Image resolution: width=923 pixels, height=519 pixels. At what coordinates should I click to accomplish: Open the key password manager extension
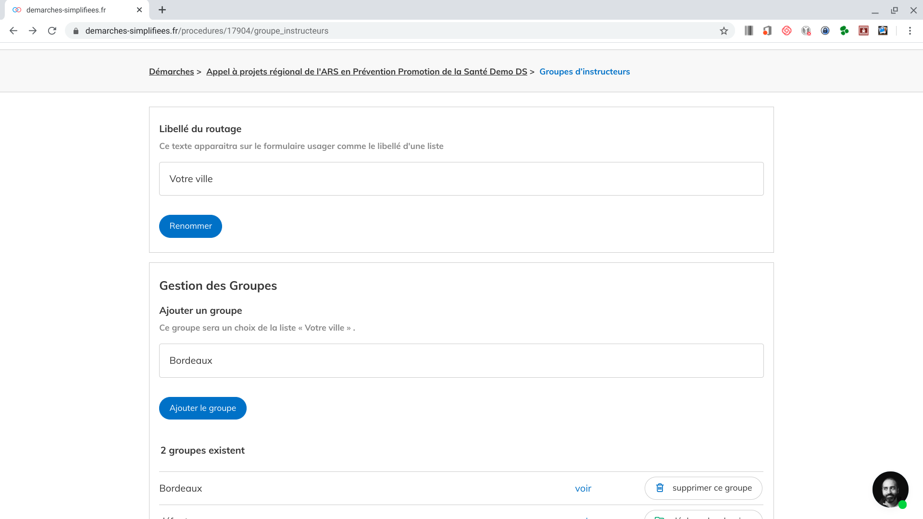(806, 31)
